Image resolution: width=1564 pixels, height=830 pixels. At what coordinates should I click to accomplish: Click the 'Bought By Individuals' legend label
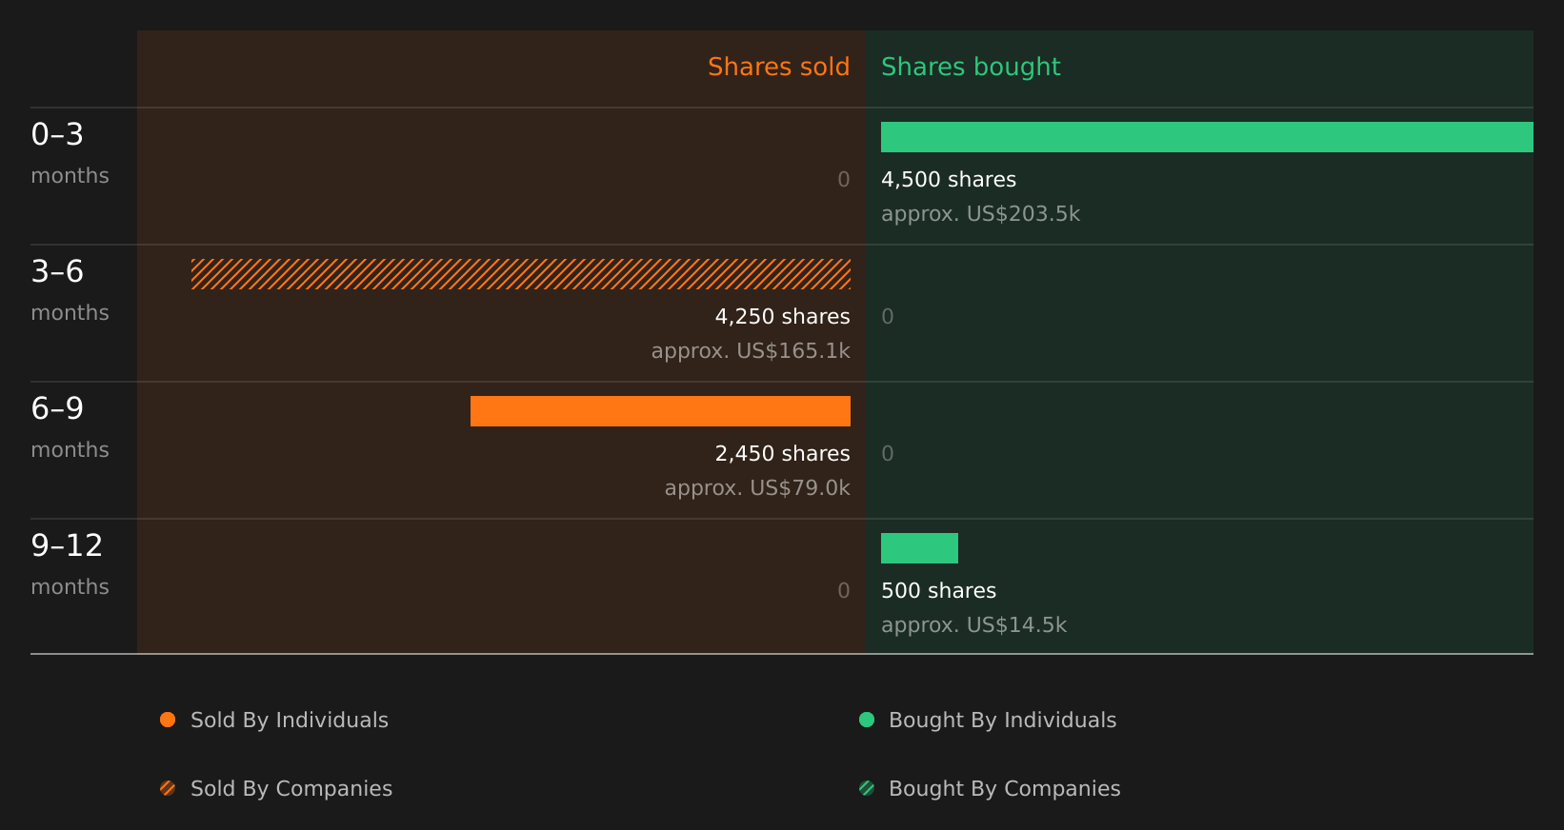(x=1002, y=720)
